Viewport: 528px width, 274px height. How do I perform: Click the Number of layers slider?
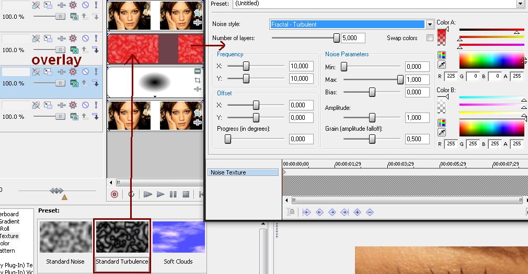coord(337,38)
